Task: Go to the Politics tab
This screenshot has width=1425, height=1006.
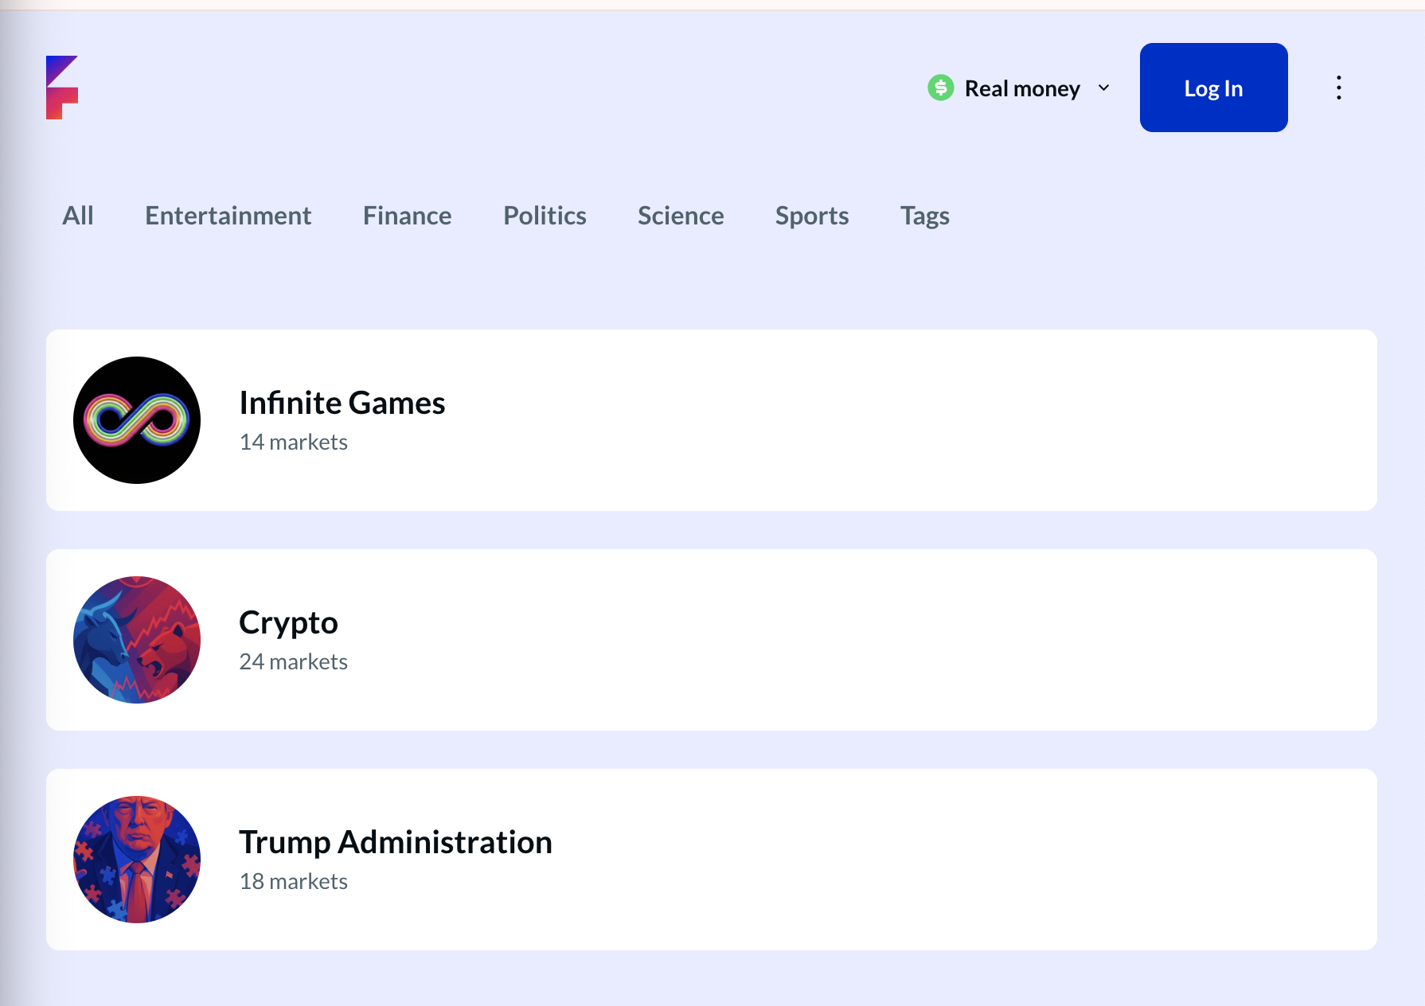Action: tap(545, 216)
